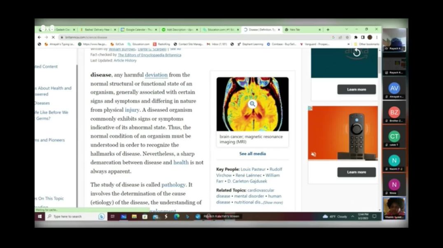The image size is (443, 248).
Task: Go back using the browser back arrow
Action: (39, 37)
